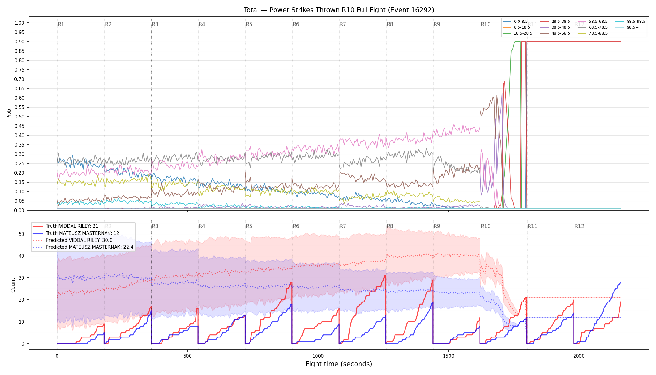Image resolution: width=656 pixels, height=375 pixels.
Task: Click the R8 round marker in Count chart
Action: tap(390, 226)
